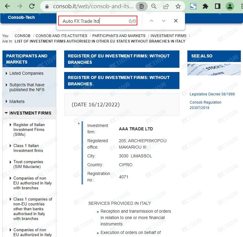This screenshot has height=237, width=243.
Task: Click SERVICES PROVIDED IN ITALY heading
Action: pos(120,203)
